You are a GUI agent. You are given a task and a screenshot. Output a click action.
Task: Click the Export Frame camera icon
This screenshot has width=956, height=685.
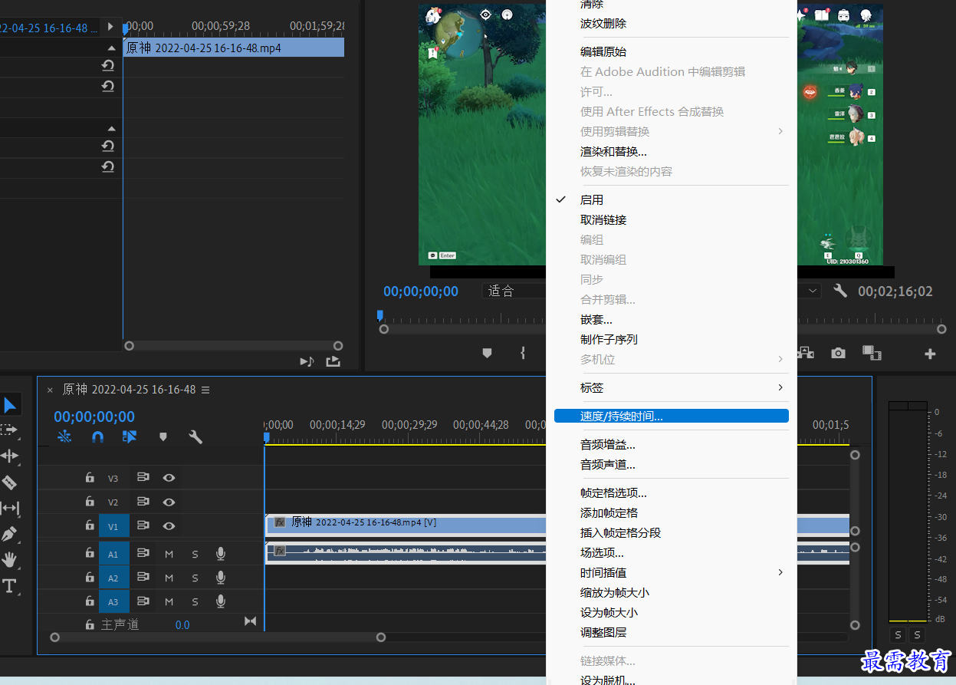(x=839, y=353)
